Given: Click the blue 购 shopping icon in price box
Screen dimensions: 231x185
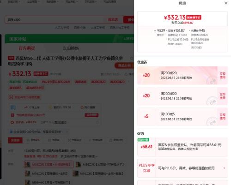Looking at the screenshot, I should click(x=13, y=107).
